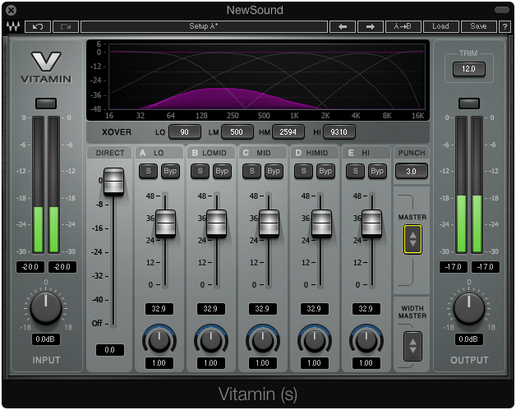Screen dimensions: 516x410
Task: Click the A LO level value 32.9
Action: click(159, 309)
